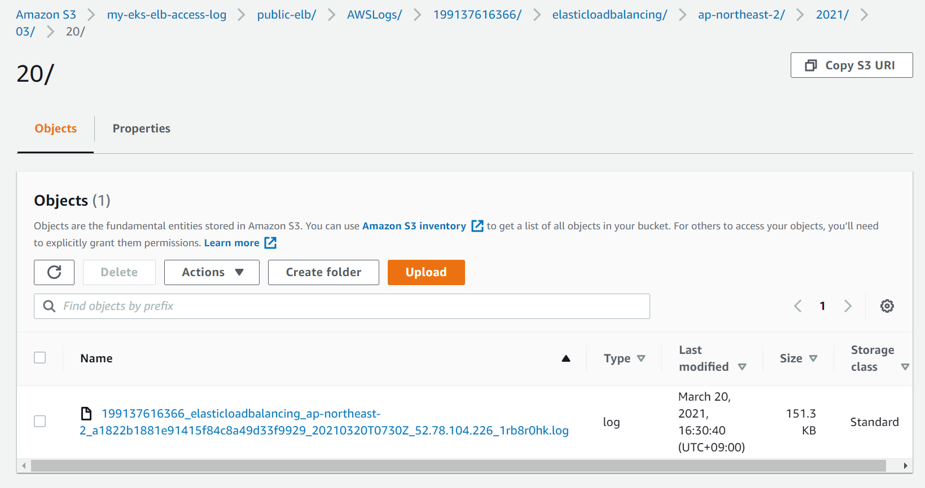Click the Find objects by prefix field
This screenshot has width=925, height=488.
[342, 306]
